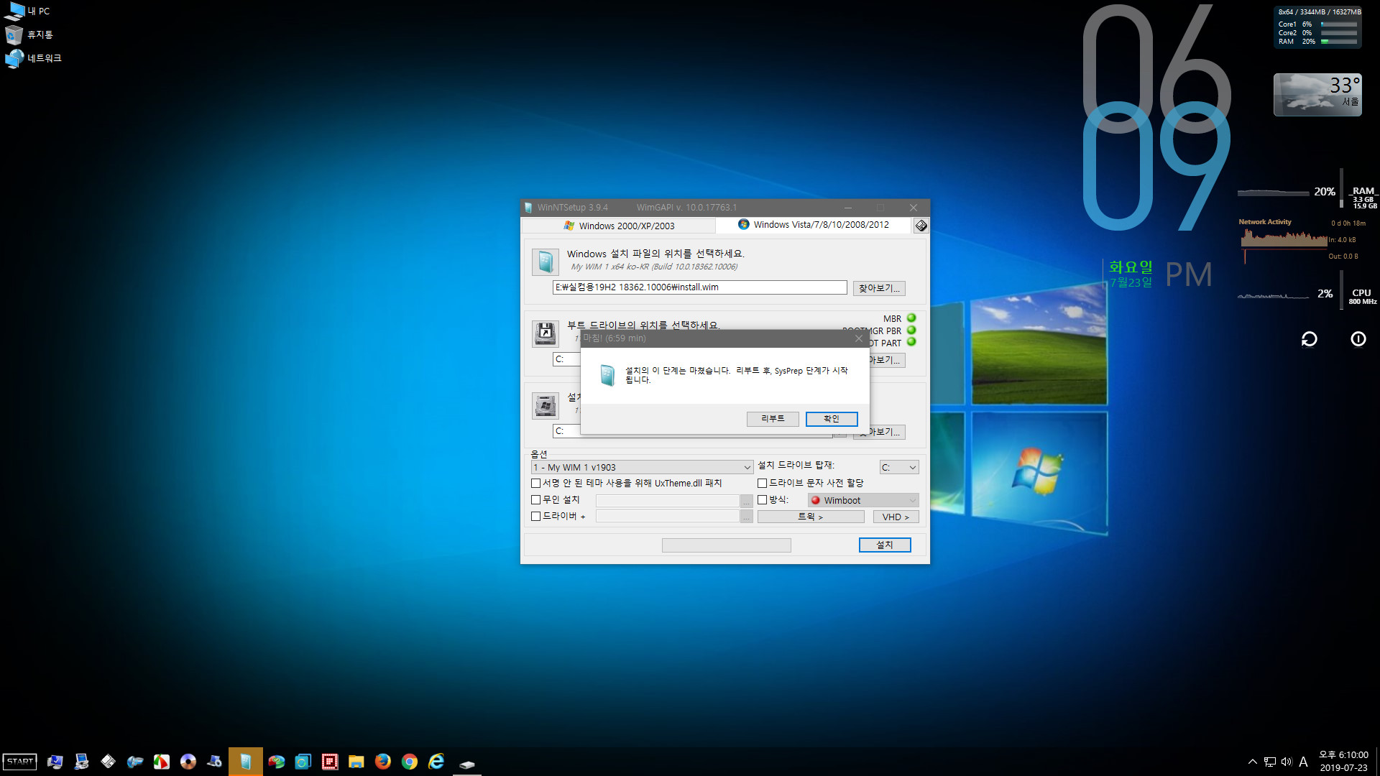Click the 트윅 > tweaks button

click(811, 517)
